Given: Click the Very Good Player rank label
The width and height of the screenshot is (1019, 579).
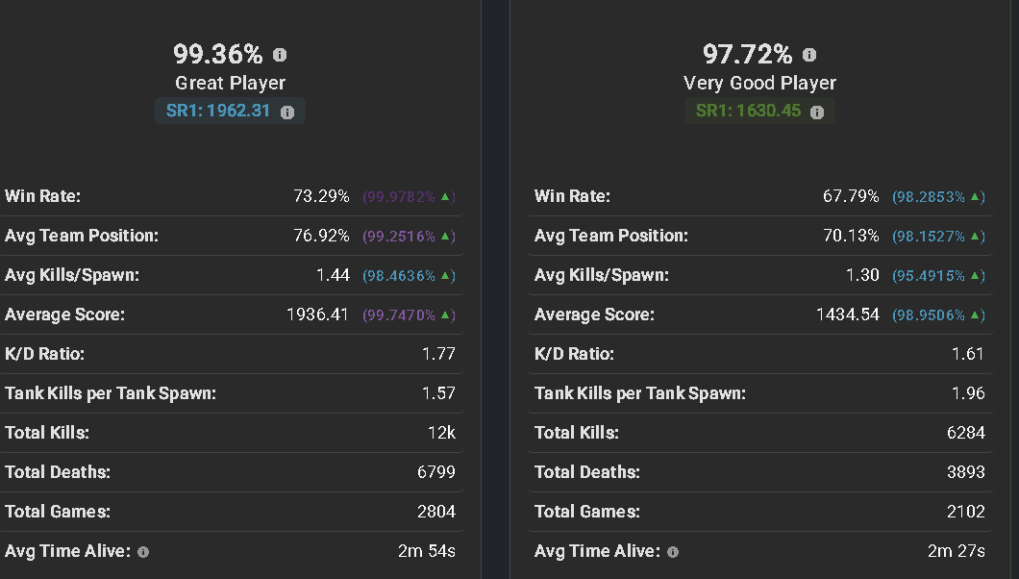Looking at the screenshot, I should click(760, 83).
